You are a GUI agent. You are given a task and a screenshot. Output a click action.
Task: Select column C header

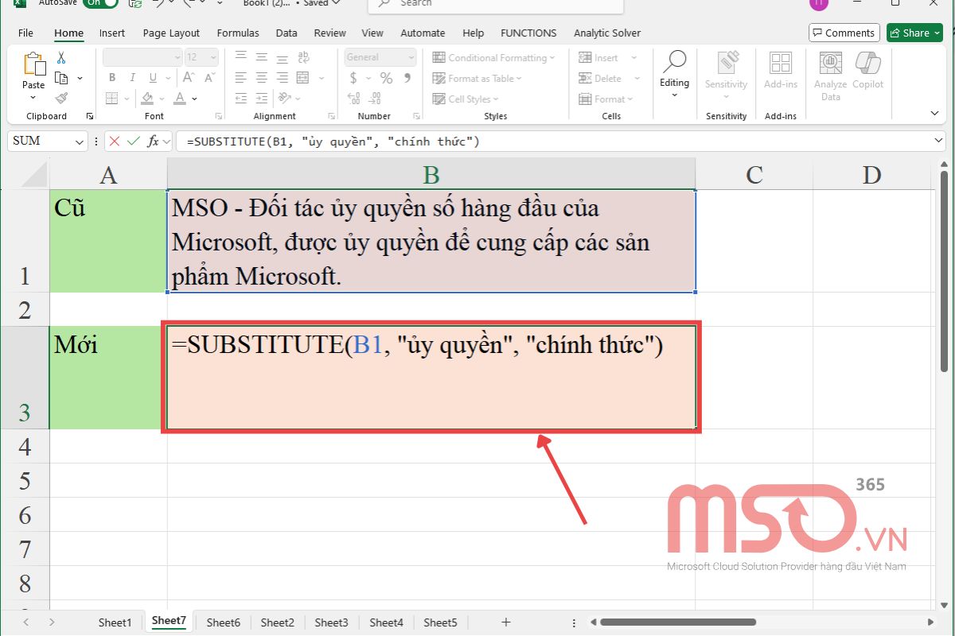click(x=754, y=174)
